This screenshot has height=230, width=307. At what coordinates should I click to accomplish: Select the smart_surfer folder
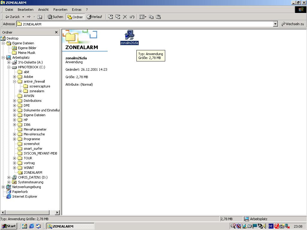(30, 149)
